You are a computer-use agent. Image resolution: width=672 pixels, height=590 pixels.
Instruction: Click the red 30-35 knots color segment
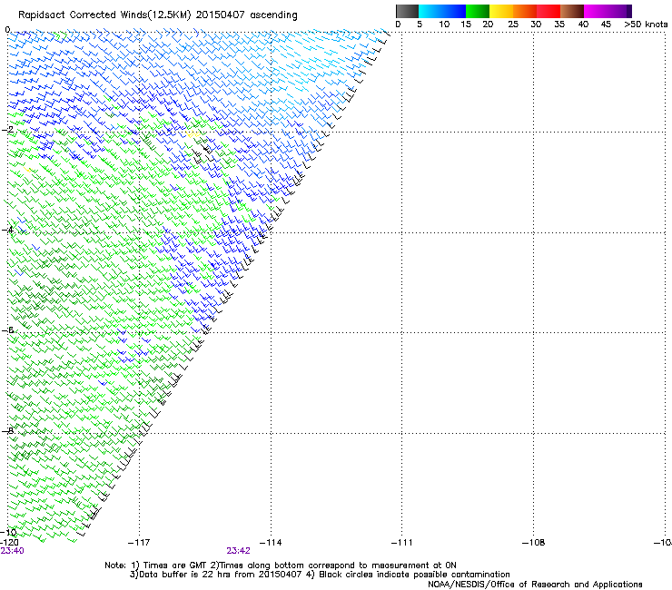pos(548,11)
